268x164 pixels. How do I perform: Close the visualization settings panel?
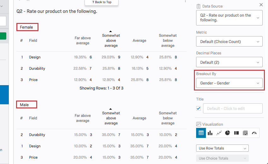click(x=261, y=5)
